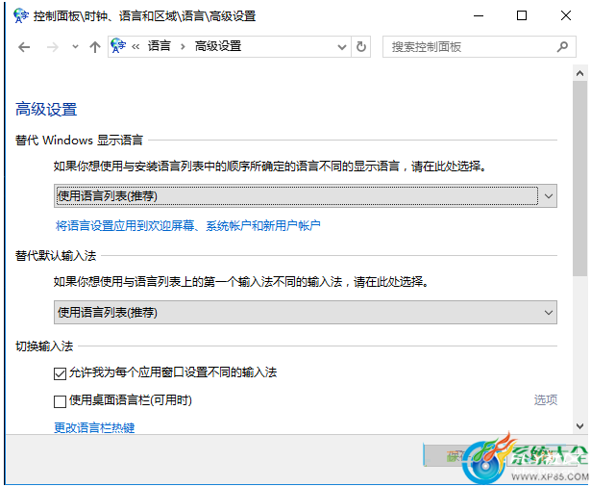
Task: Click the 切换输入法 section label
Action: 44,346
